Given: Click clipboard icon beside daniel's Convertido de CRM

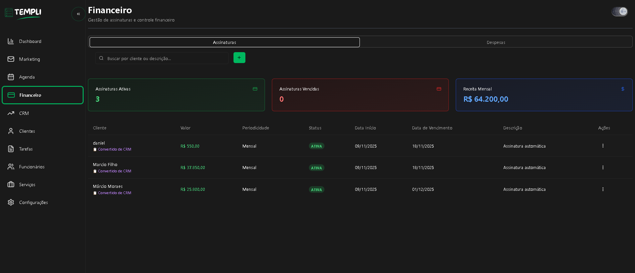Looking at the screenshot, I should coord(95,150).
